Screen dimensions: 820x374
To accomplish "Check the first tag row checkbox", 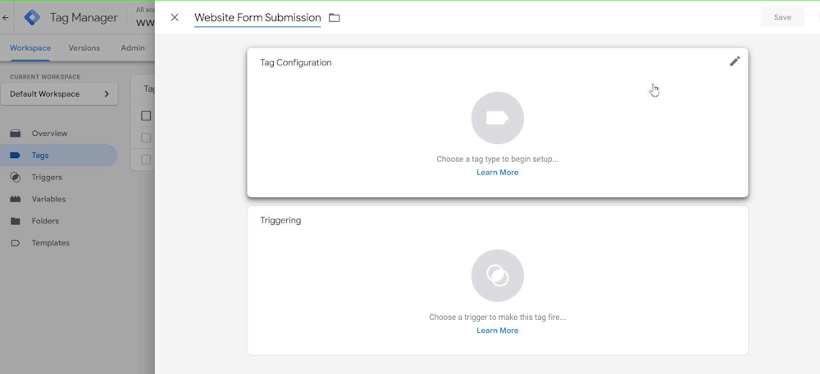I will click(146, 137).
